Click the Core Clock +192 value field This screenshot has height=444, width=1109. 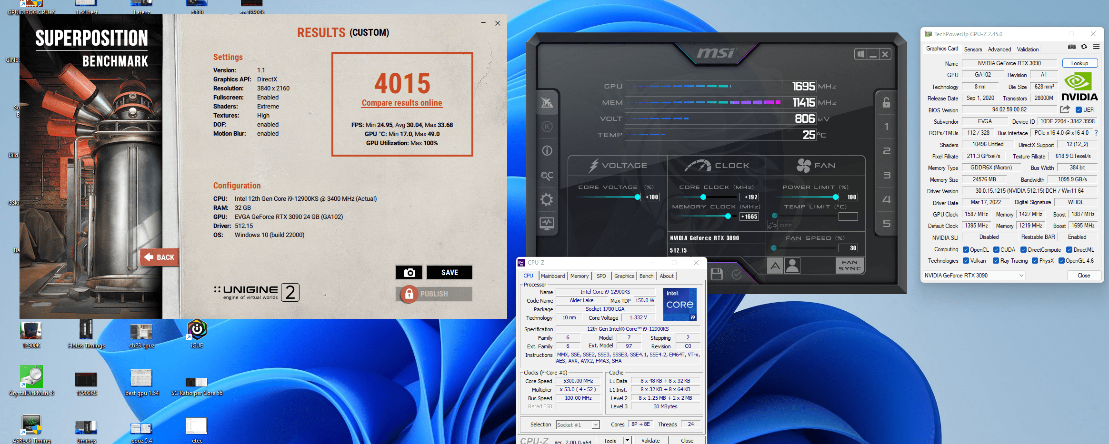point(749,197)
